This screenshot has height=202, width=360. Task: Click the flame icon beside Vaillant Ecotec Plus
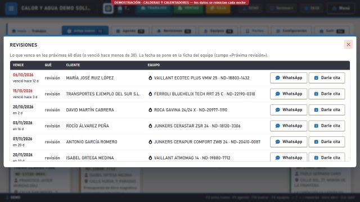(150, 78)
